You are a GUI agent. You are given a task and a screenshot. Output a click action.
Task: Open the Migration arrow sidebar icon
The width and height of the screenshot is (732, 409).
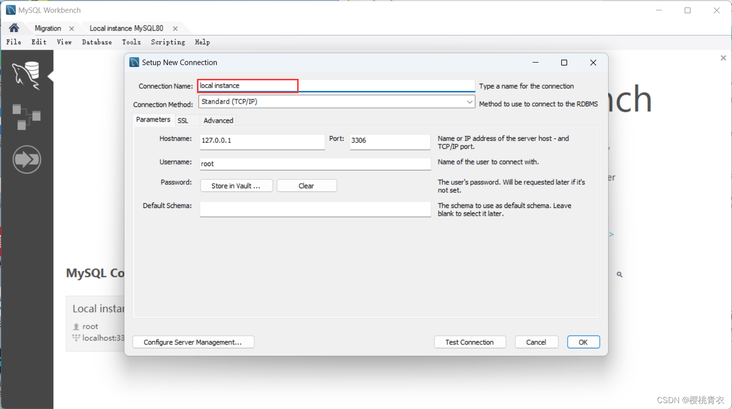27,159
